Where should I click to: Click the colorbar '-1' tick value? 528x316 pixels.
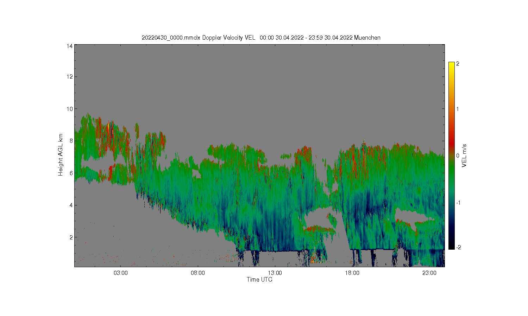(x=458, y=203)
